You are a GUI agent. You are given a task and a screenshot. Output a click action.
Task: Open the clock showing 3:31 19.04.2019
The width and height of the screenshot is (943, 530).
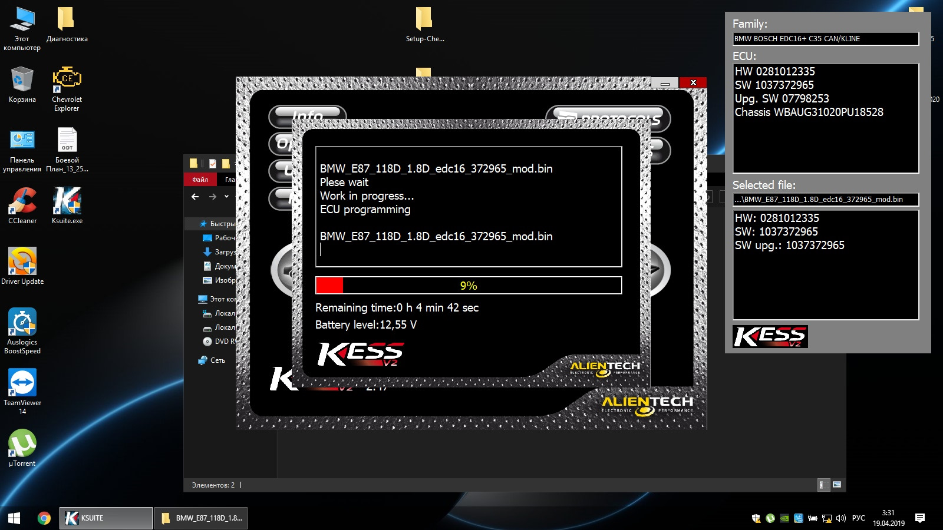pos(888,518)
